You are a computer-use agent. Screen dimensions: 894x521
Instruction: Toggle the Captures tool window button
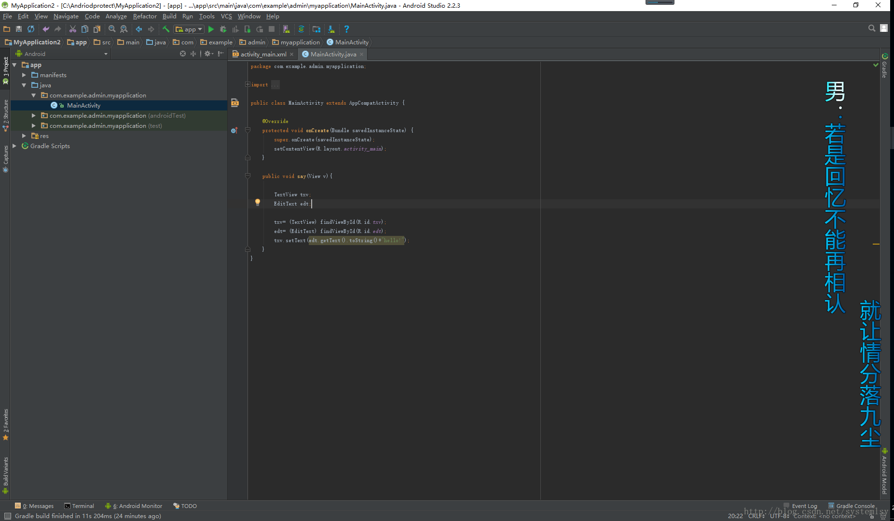coord(5,159)
